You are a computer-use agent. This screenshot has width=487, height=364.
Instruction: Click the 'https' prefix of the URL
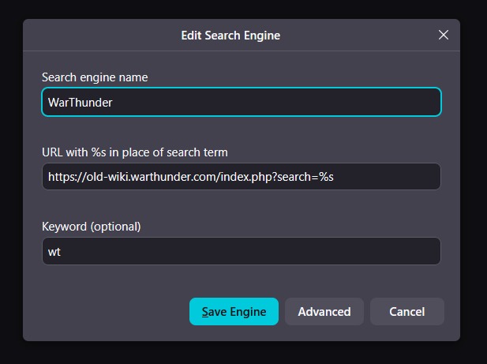tap(60, 177)
